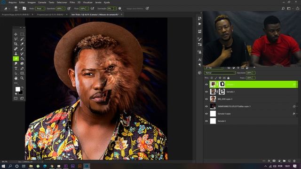The height and width of the screenshot is (169, 301).
Task: Select the Lasso tool
Action: pyautogui.click(x=16, y=39)
